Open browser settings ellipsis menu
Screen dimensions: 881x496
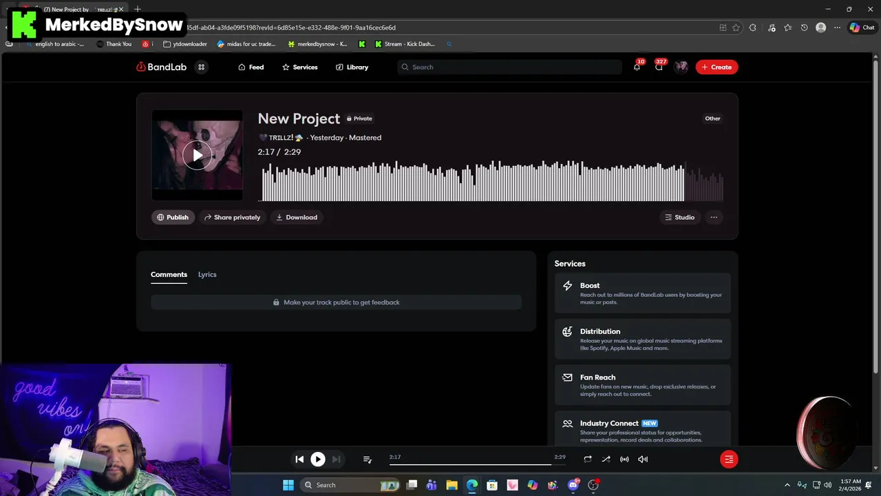point(837,28)
